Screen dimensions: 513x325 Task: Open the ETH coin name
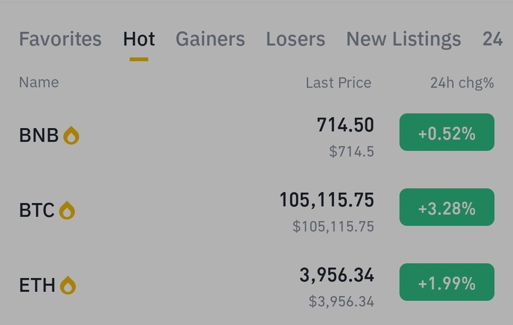point(37,286)
